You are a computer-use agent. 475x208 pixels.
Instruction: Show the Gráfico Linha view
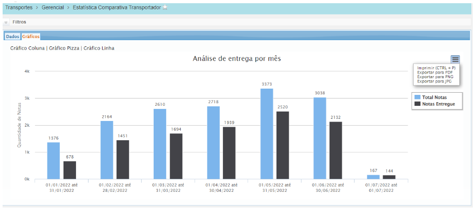pos(99,48)
